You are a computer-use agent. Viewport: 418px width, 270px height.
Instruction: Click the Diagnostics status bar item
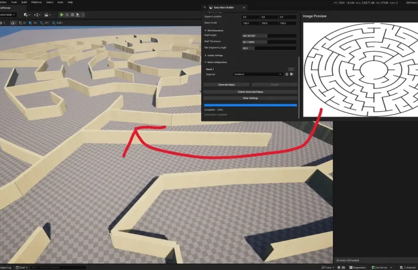coord(357,267)
